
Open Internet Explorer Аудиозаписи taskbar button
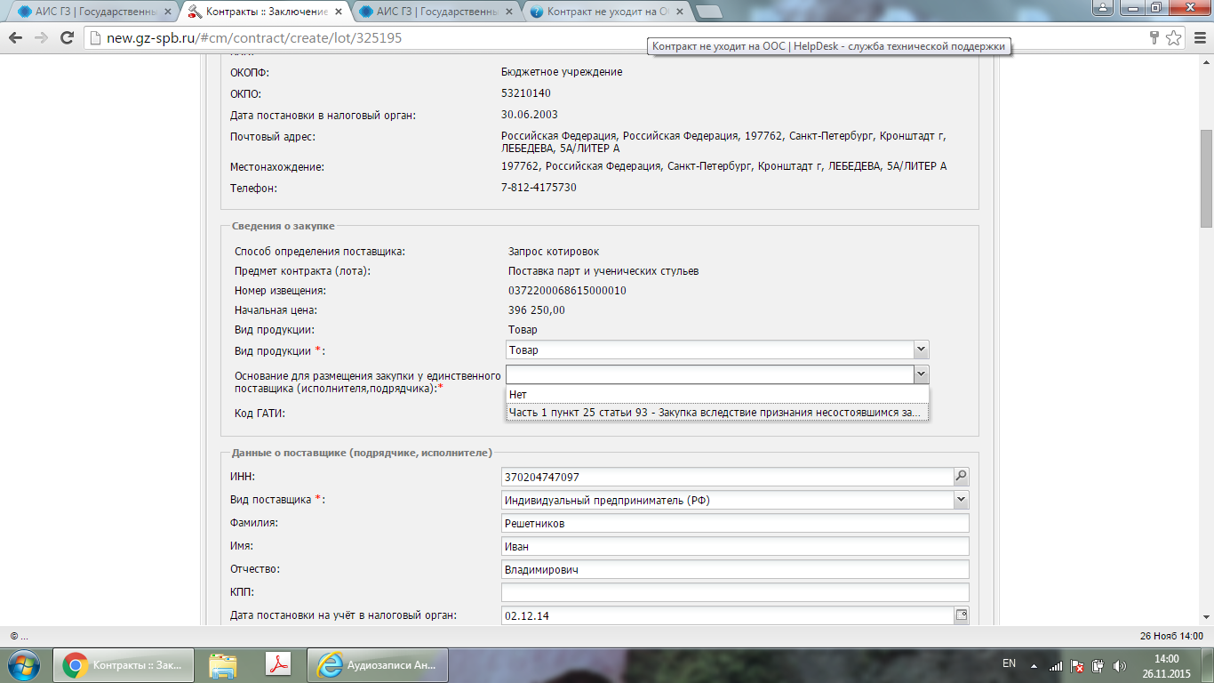pyautogui.click(x=377, y=665)
